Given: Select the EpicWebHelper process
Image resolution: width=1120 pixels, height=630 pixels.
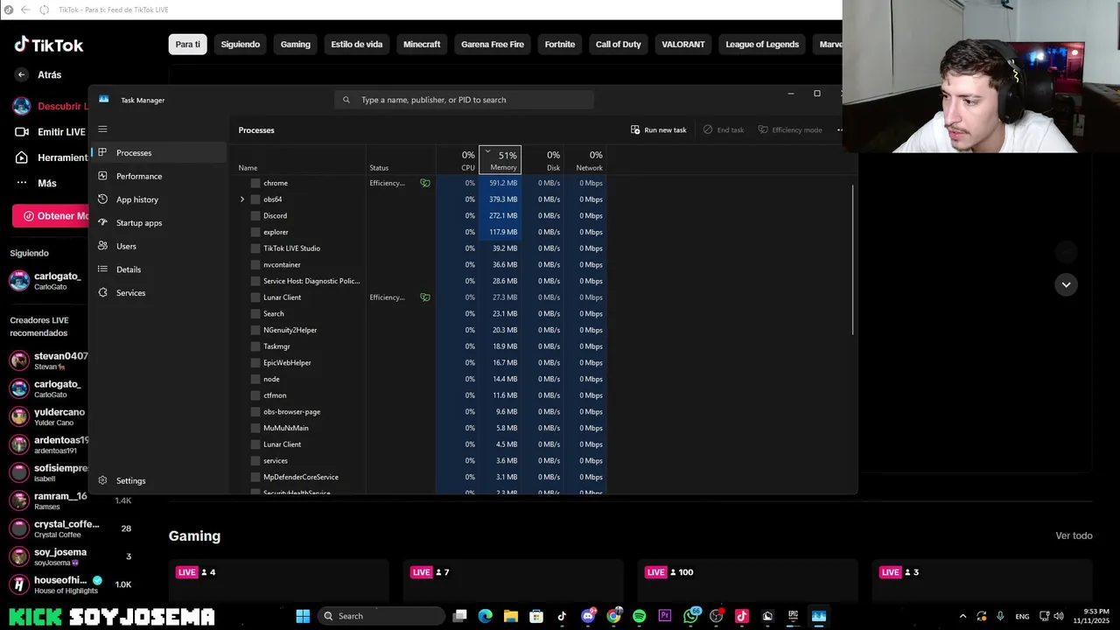Looking at the screenshot, I should tap(422, 362).
